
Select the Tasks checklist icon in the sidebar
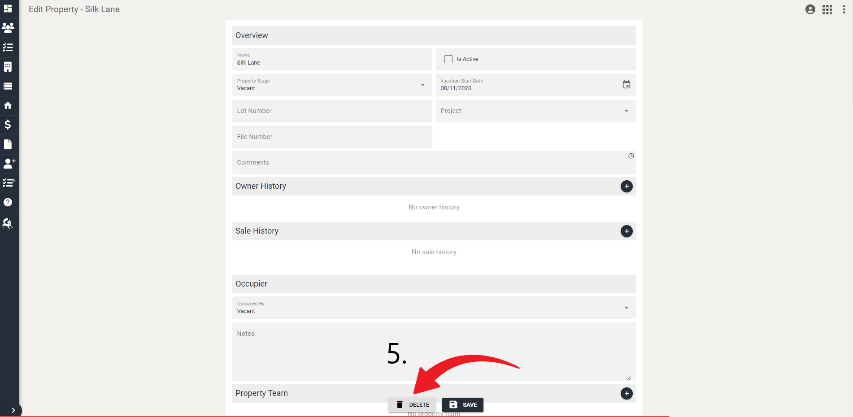(8, 48)
